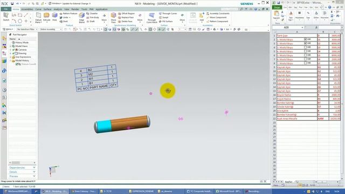This screenshot has width=345, height=194.
Task: Open Excel Name Box dropdown arrow
Action: tap(302, 27)
